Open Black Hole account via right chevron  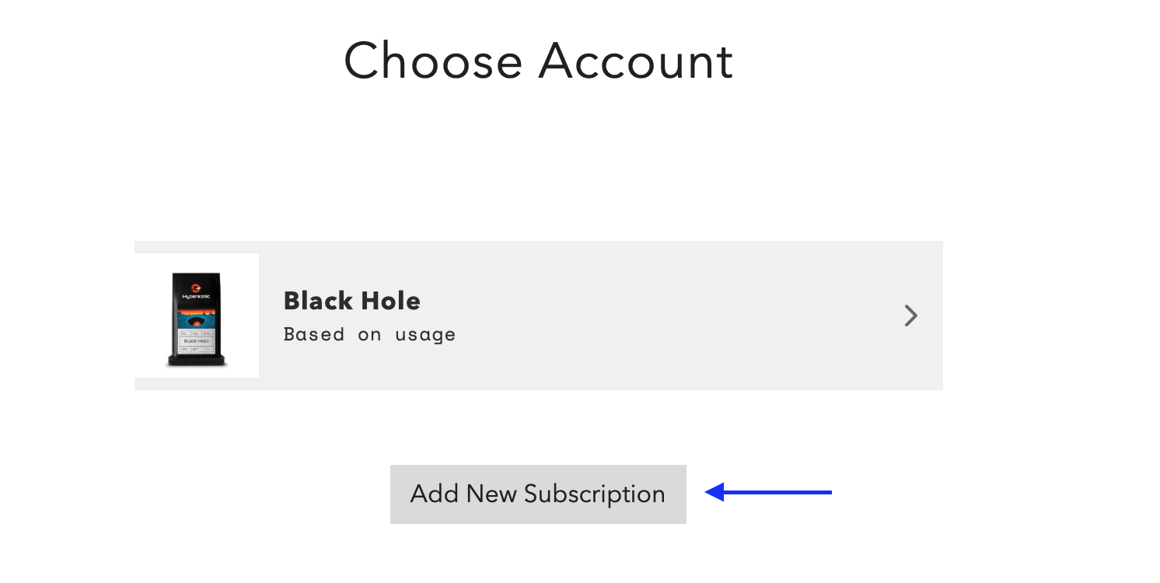click(910, 316)
